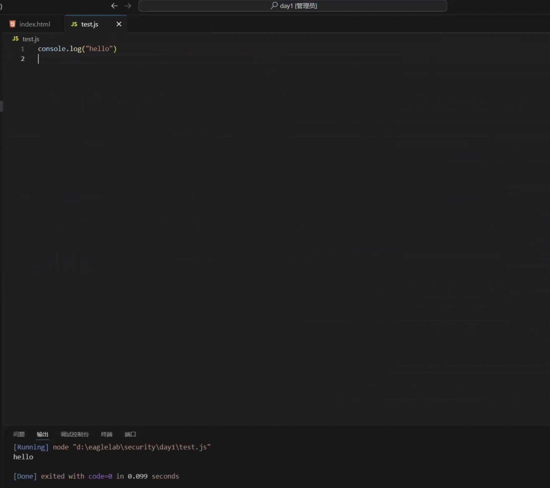
Task: Open the day1 [管理员] command center search
Action: pos(293,6)
